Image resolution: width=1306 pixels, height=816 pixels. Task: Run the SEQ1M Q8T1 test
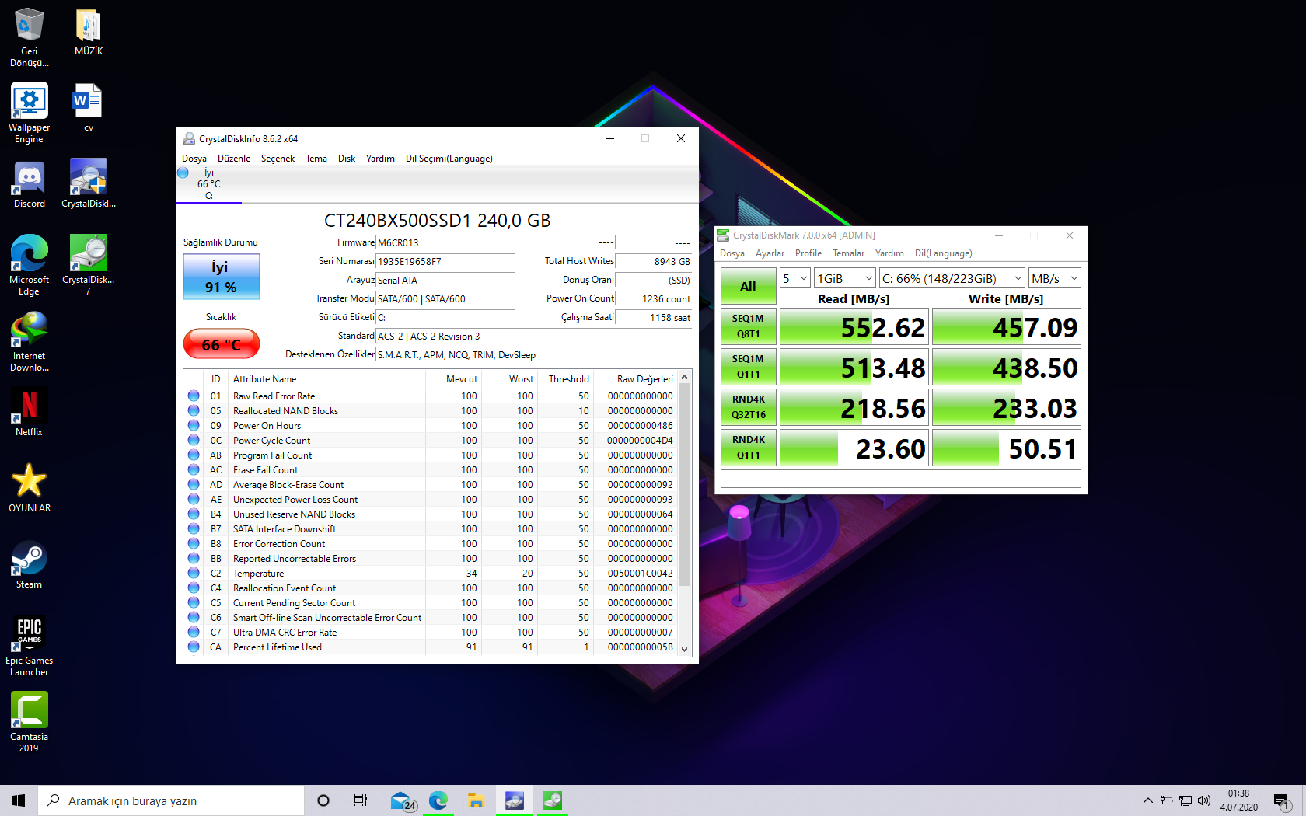click(x=748, y=326)
